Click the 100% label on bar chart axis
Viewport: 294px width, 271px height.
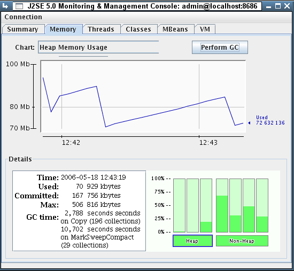click(x=158, y=179)
